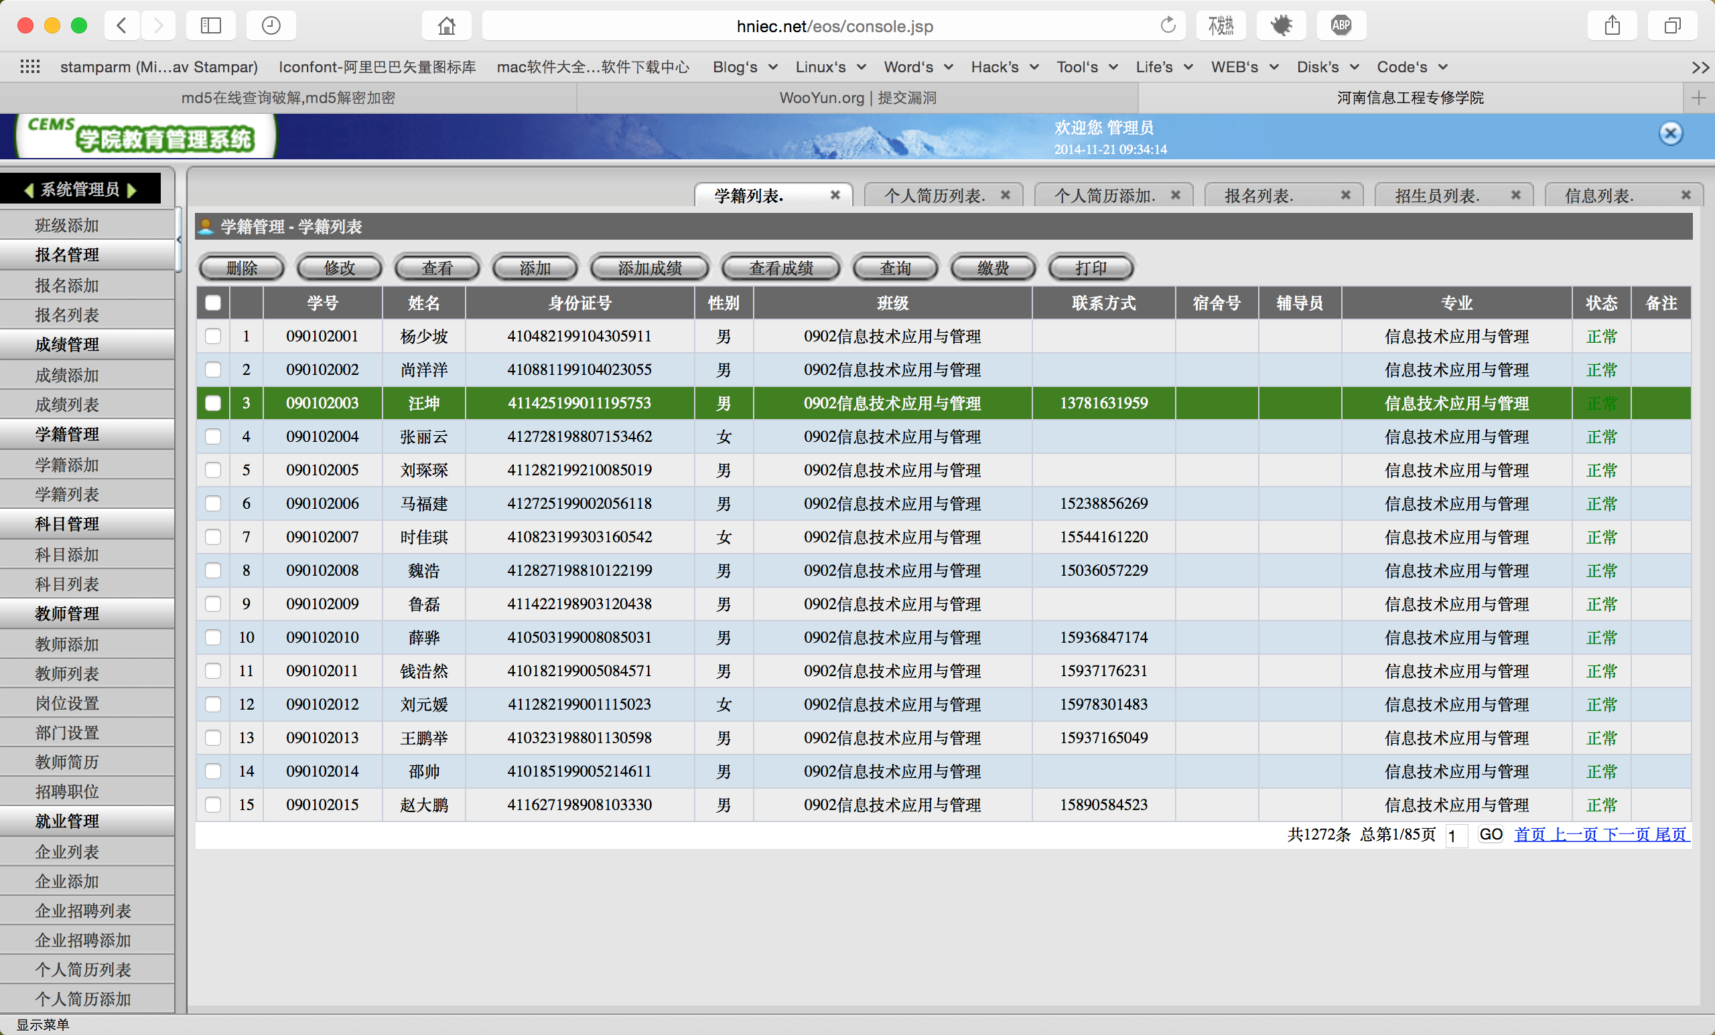The image size is (1715, 1035).
Task: Switch to the WooYun.org browser tab
Action: tap(857, 97)
